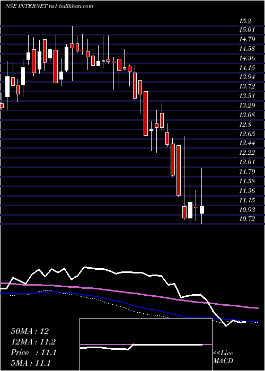Select the 14.15 axis value

coord(247,68)
